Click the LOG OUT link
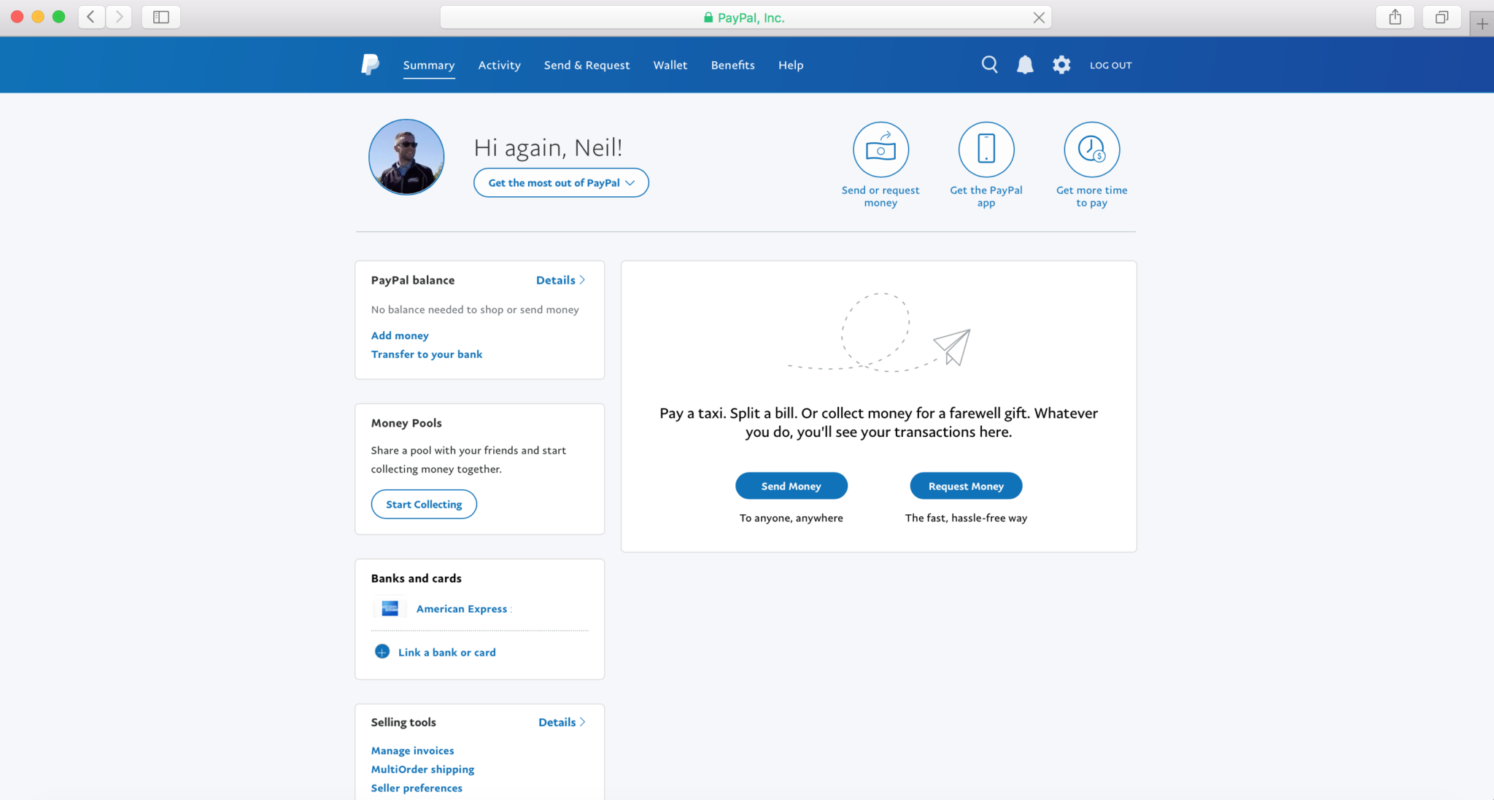 click(1110, 65)
